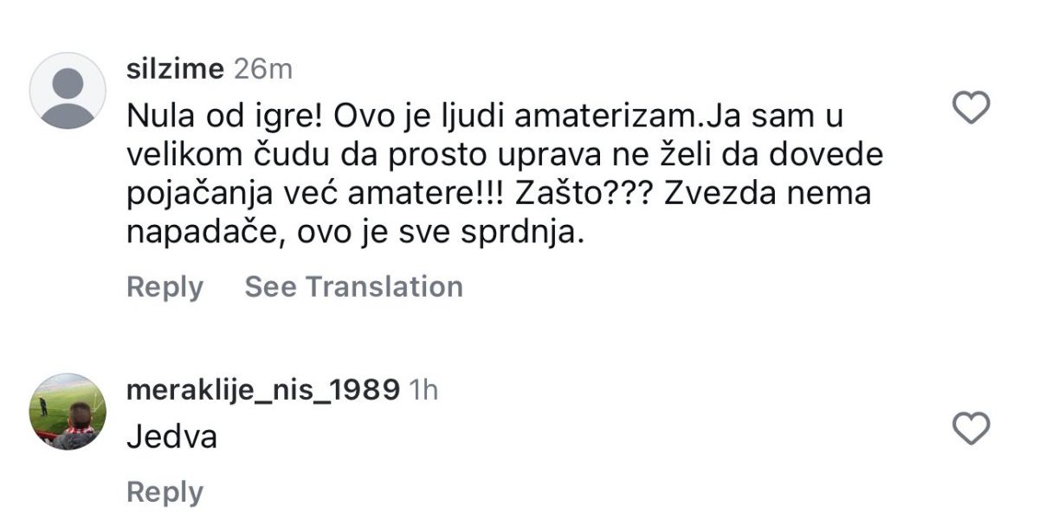Open silzime's default profile avatar
This screenshot has width=1039, height=519.
68,91
